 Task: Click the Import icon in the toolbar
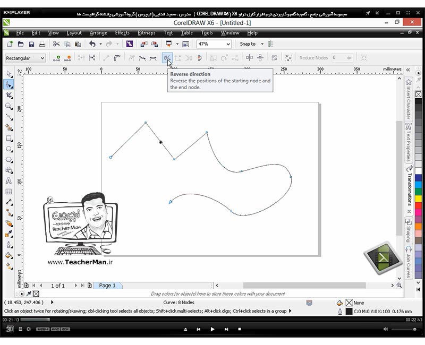(x=143, y=44)
